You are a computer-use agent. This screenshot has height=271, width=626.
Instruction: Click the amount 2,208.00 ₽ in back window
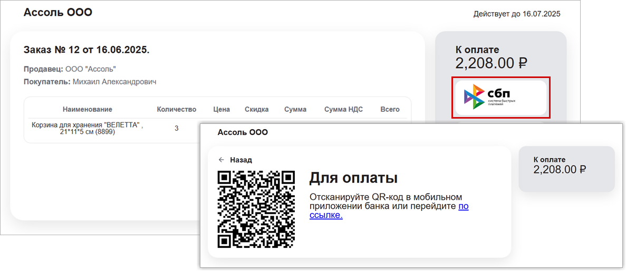click(492, 63)
